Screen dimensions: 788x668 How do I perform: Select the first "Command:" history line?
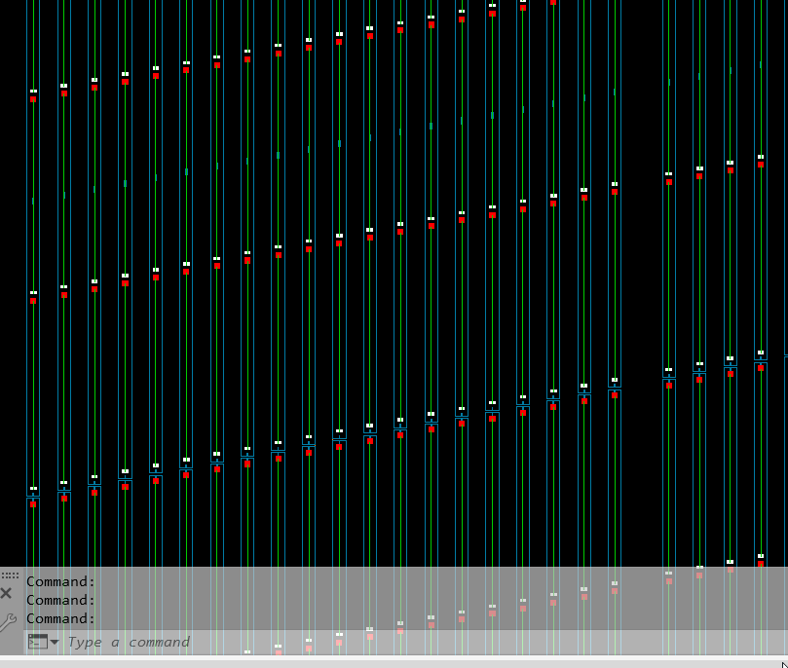(61, 581)
